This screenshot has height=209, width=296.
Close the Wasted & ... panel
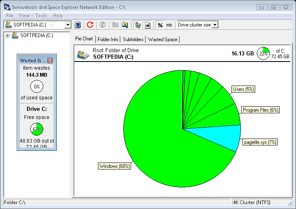point(50,60)
